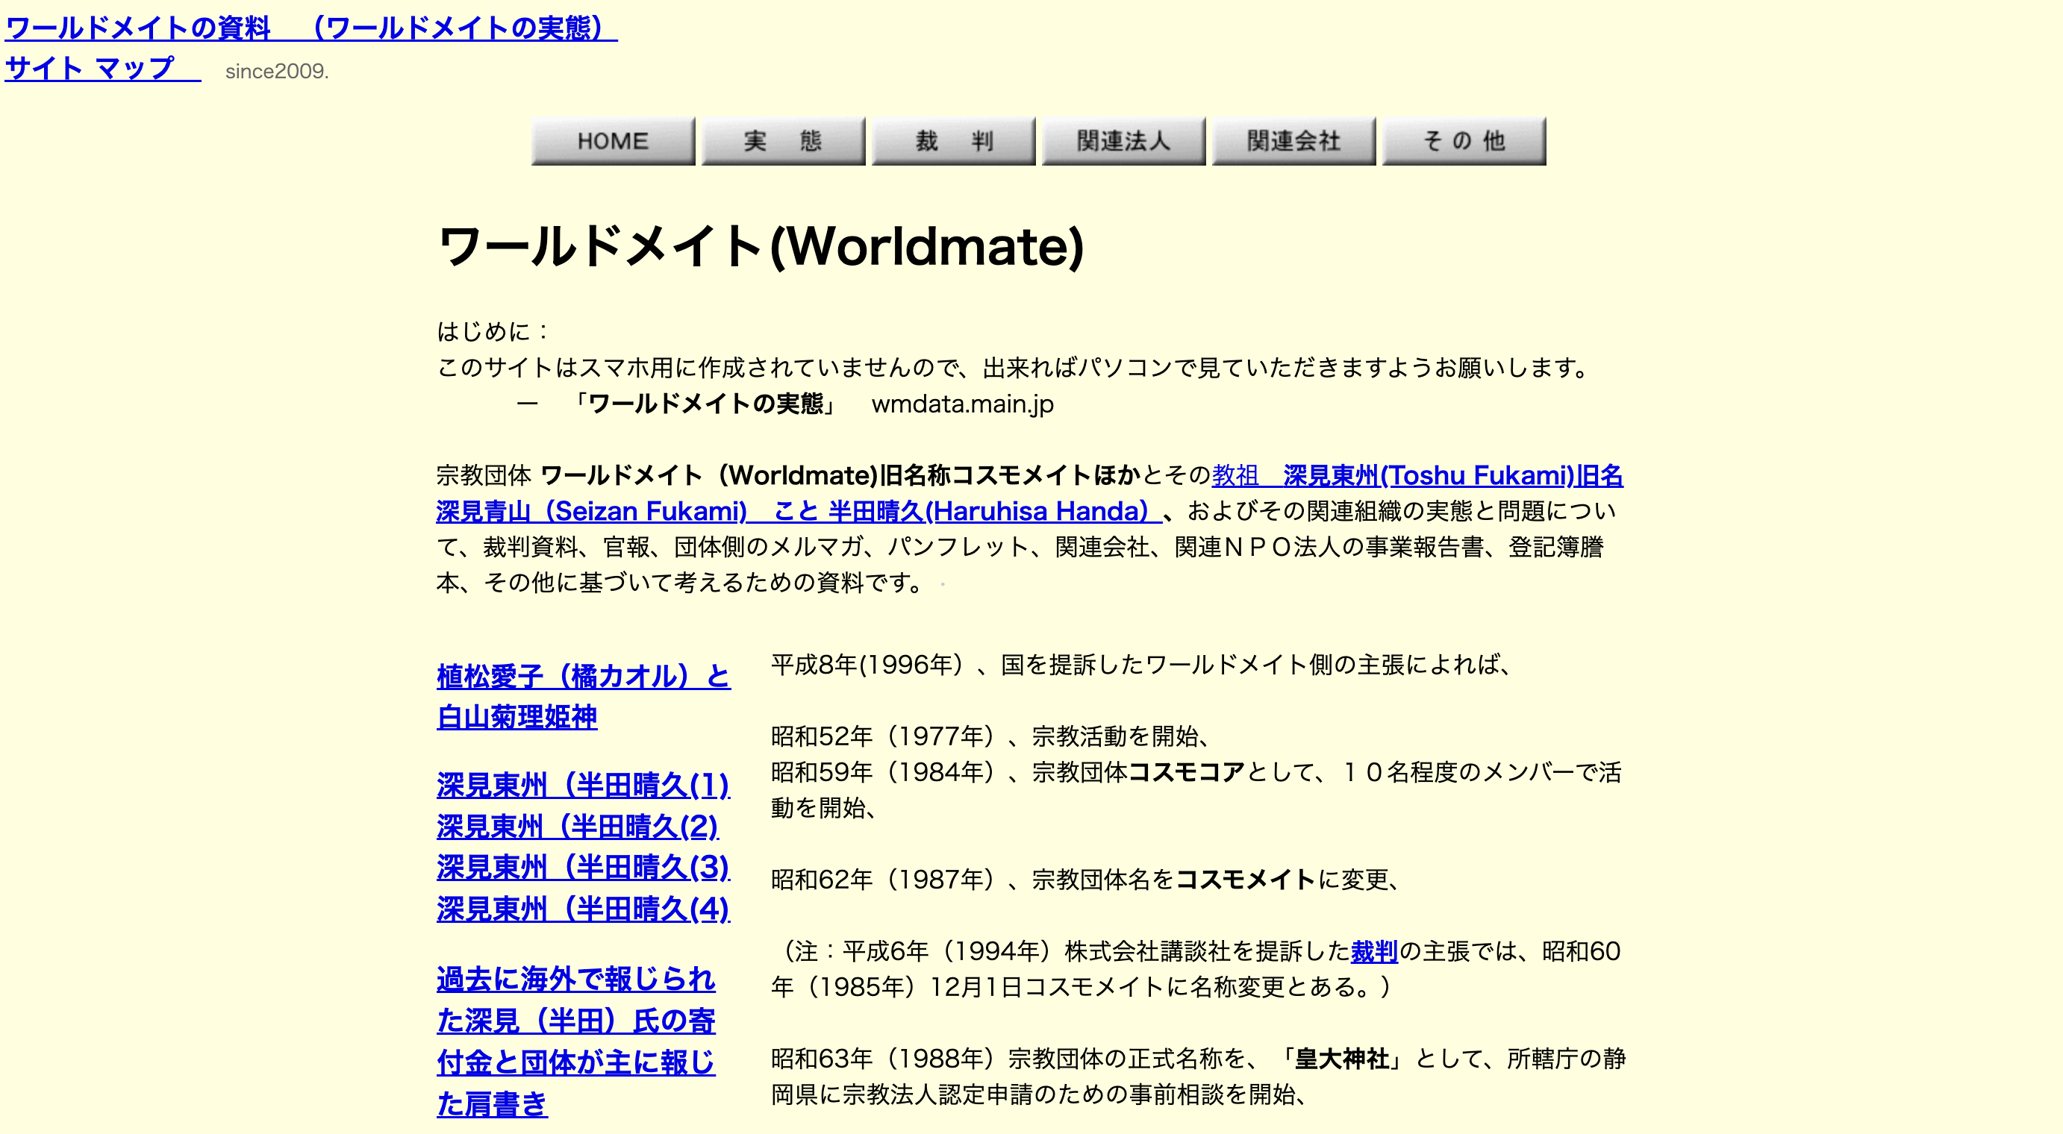Open 深見東州（半田晴久(1) link
The height and width of the screenshot is (1134, 2063).
[x=583, y=785]
